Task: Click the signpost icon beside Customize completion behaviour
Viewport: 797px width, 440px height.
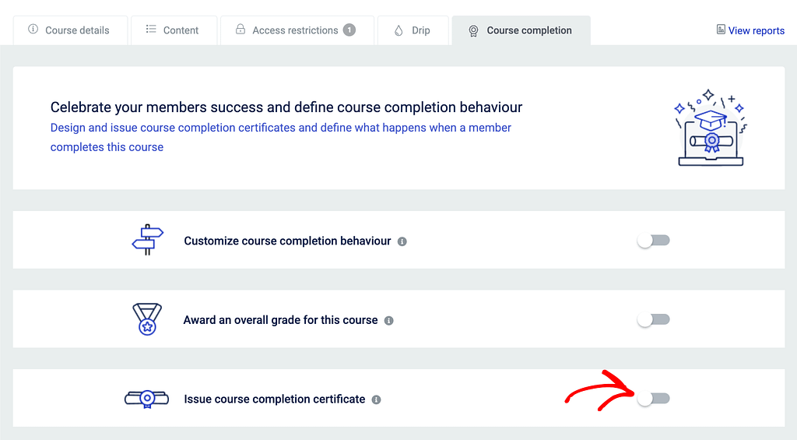Action: click(148, 240)
